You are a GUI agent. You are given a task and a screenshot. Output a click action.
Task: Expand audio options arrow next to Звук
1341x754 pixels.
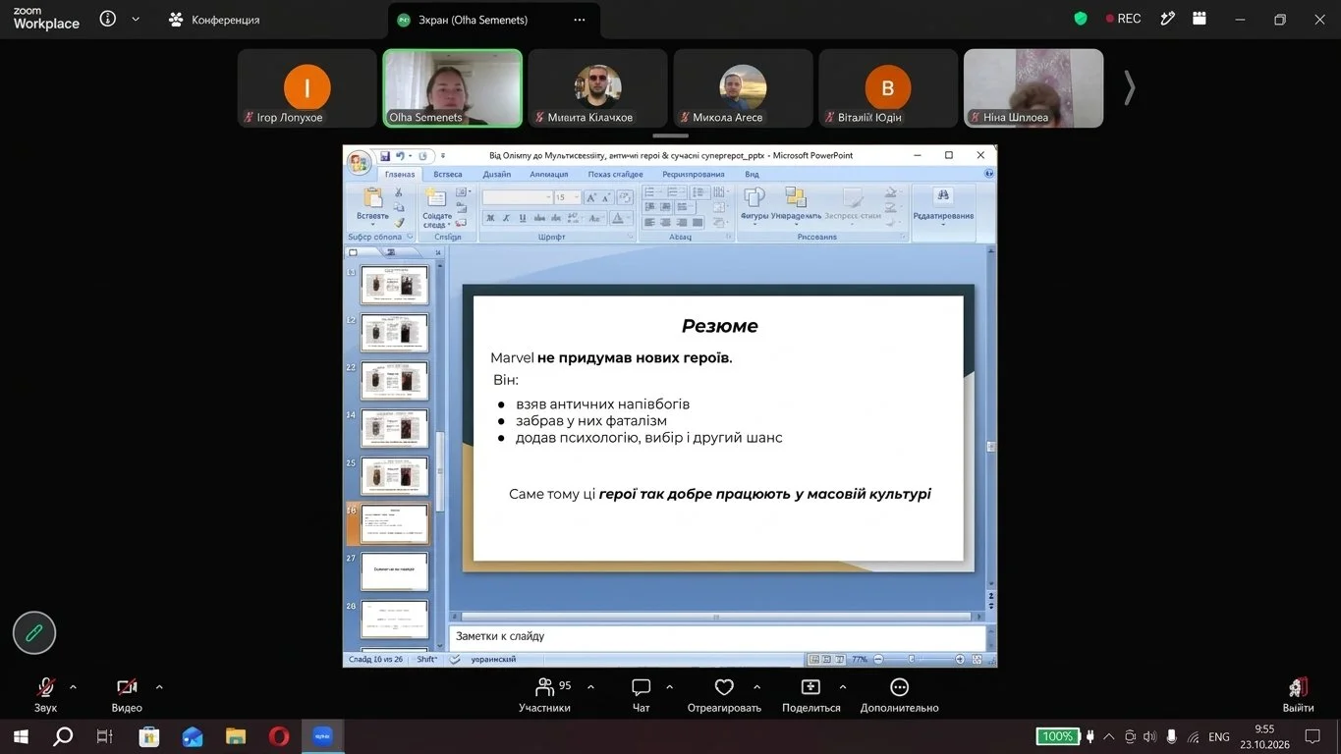click(x=73, y=686)
